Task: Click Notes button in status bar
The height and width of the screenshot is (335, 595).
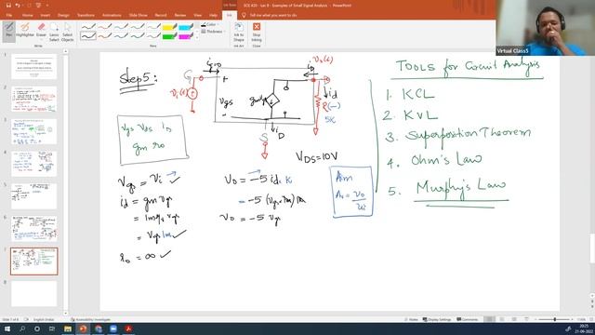Action: click(x=411, y=319)
